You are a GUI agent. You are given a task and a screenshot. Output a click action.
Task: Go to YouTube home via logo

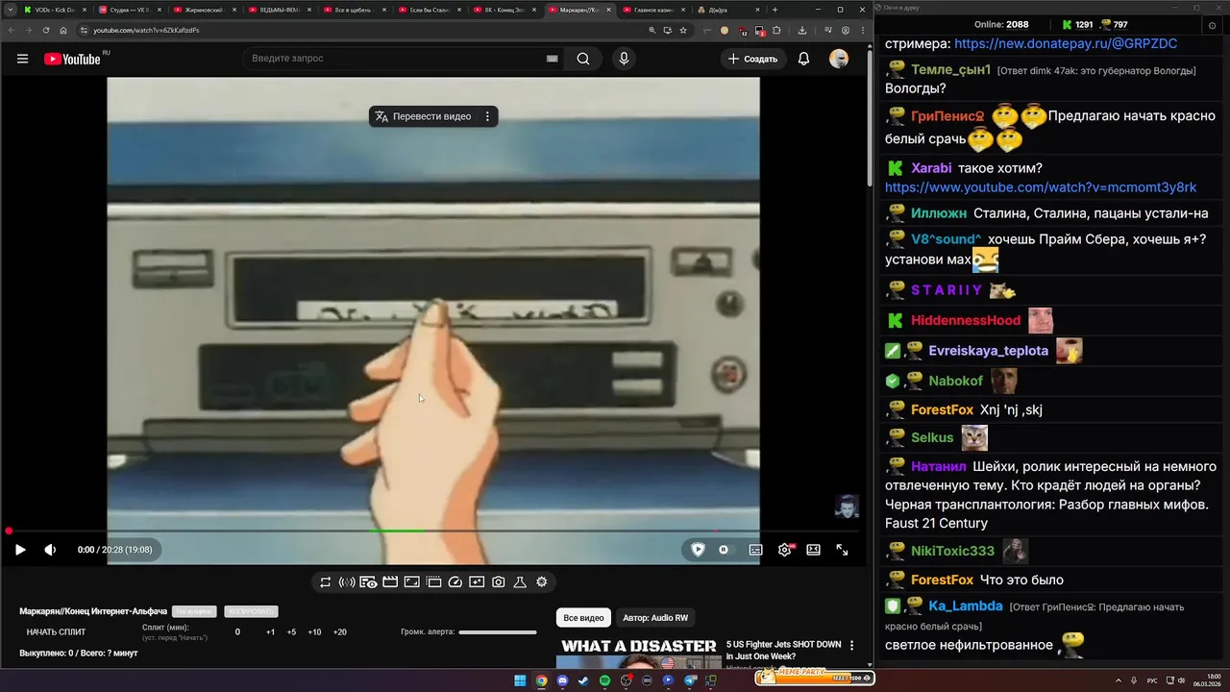tap(72, 59)
